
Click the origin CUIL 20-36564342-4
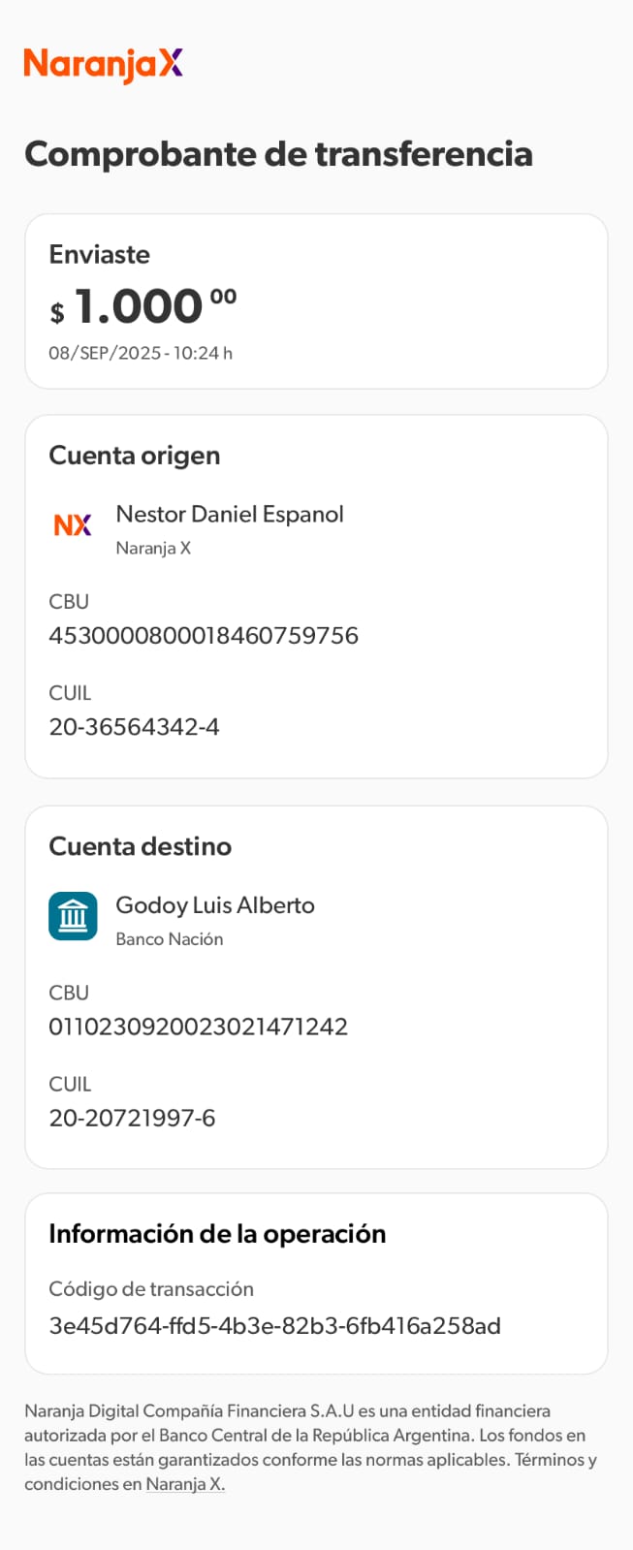pos(134,727)
